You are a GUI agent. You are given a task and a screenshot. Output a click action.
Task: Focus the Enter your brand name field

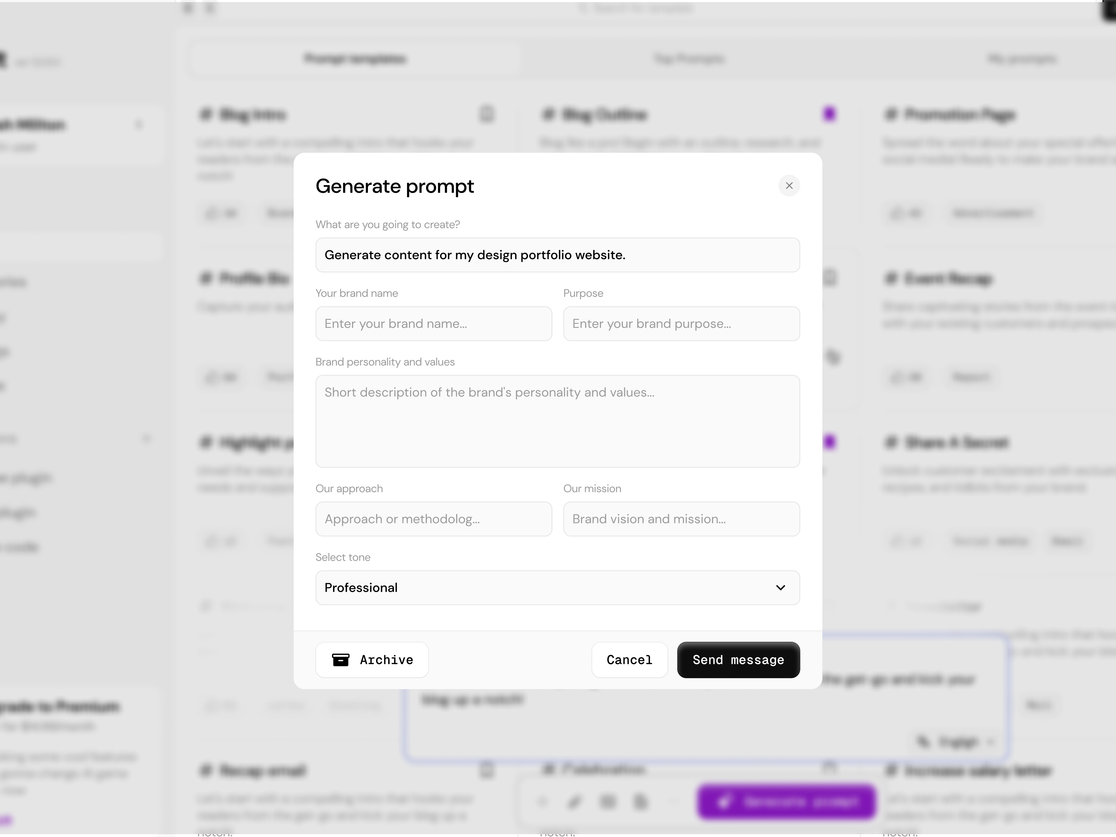[x=433, y=323]
